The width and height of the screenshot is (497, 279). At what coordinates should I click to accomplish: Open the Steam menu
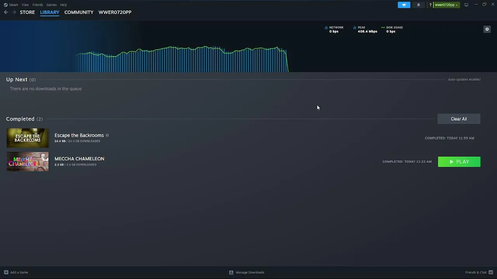11,5
